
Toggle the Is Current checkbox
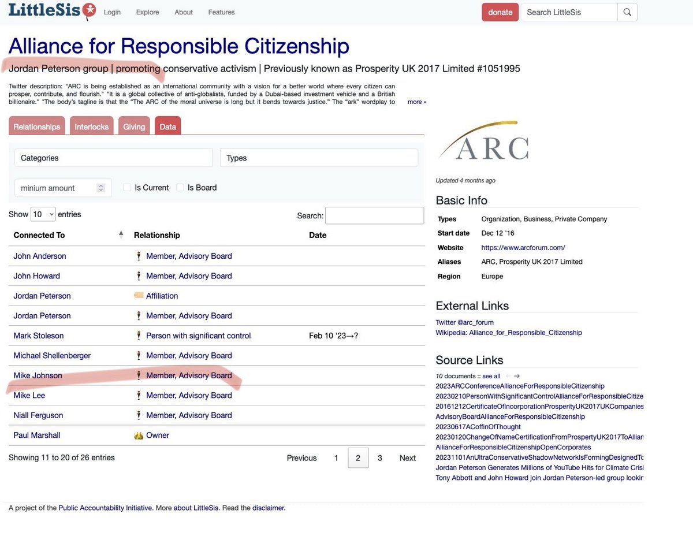click(x=127, y=188)
